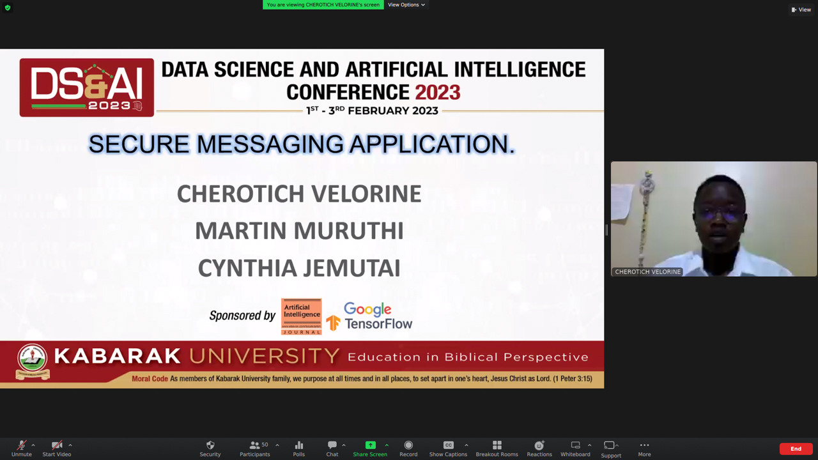Image resolution: width=818 pixels, height=460 pixels.
Task: Click the DS&AI 2023 logo on slide
Action: 87,88
